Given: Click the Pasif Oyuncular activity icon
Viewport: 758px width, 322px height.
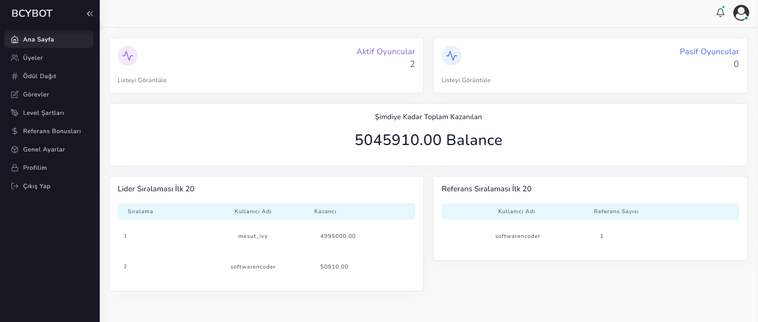Looking at the screenshot, I should 452,56.
